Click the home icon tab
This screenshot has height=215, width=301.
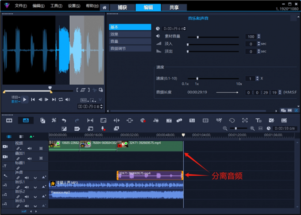(104, 8)
